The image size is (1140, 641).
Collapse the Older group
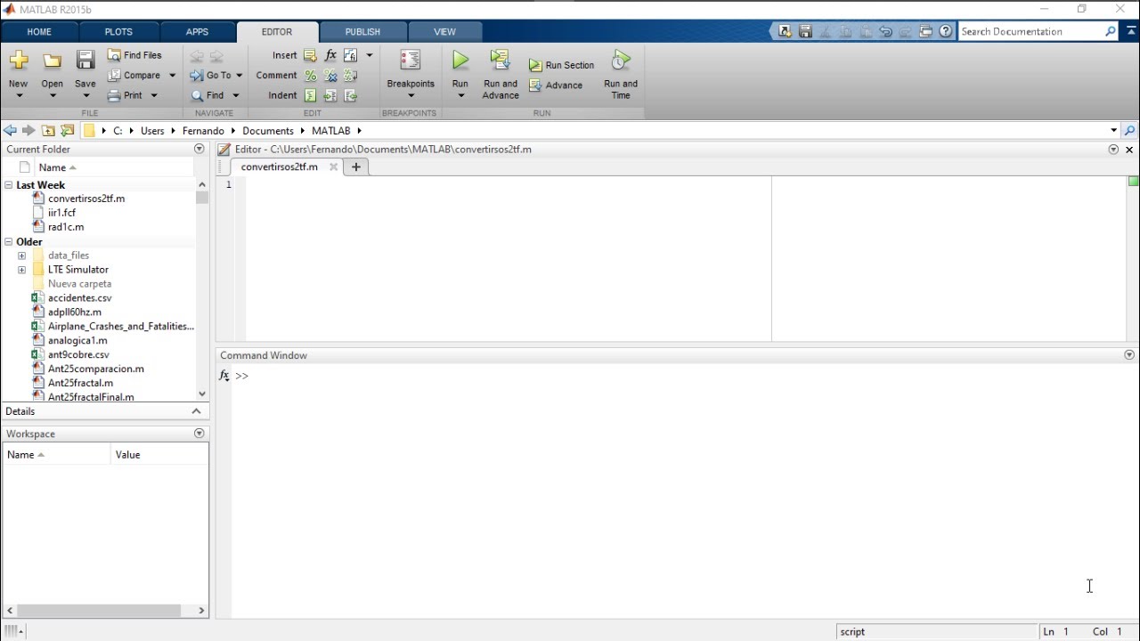click(8, 242)
